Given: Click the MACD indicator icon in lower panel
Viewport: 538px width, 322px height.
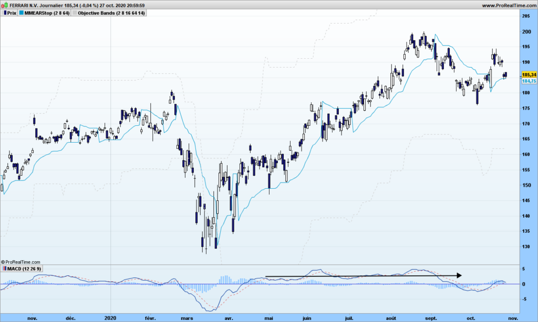Looking at the screenshot, I should pos(4,269).
